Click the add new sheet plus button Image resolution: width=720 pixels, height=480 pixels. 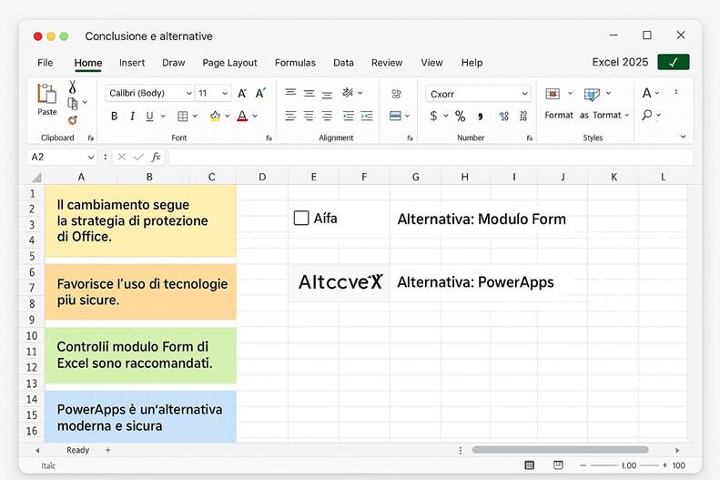pyautogui.click(x=107, y=450)
